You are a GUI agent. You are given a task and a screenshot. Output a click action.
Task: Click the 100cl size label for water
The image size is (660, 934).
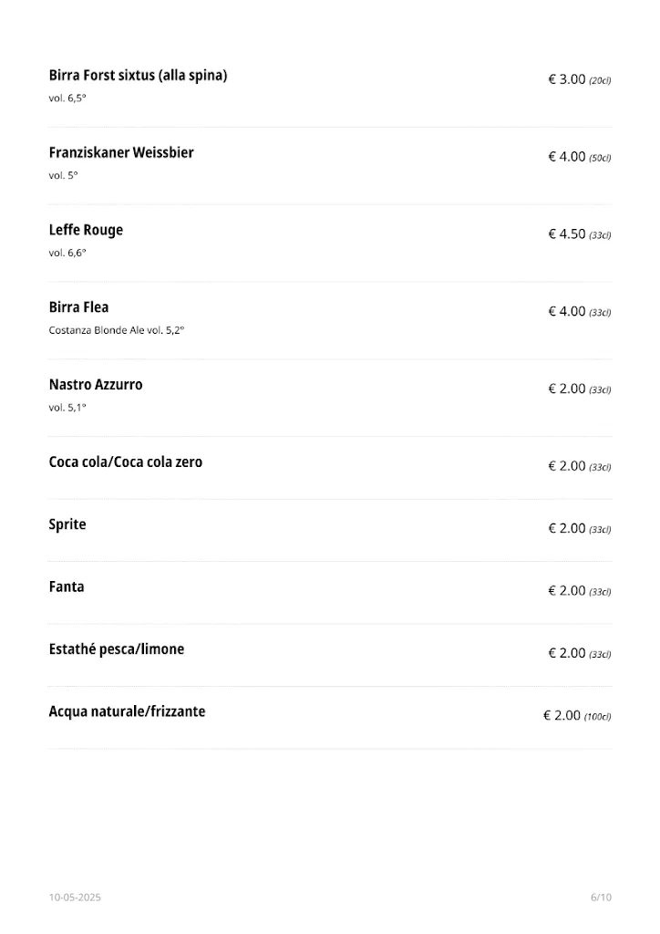pyautogui.click(x=598, y=717)
